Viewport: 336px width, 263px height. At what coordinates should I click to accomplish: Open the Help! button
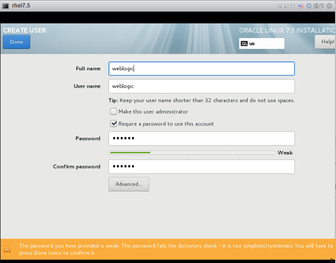325,42
